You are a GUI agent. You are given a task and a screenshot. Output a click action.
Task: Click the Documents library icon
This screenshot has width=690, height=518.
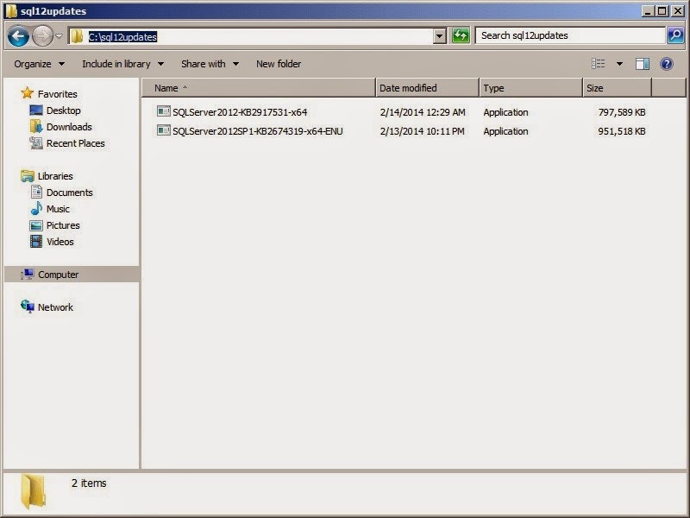pos(36,192)
